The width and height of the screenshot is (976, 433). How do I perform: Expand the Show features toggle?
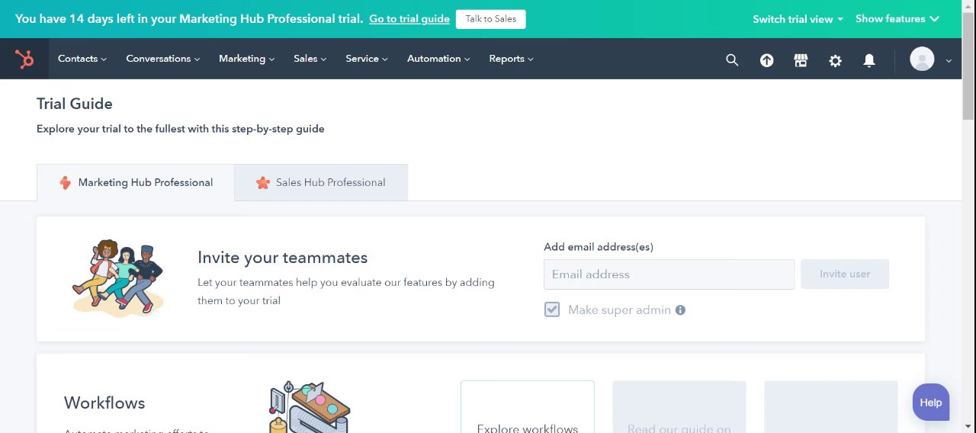[897, 19]
